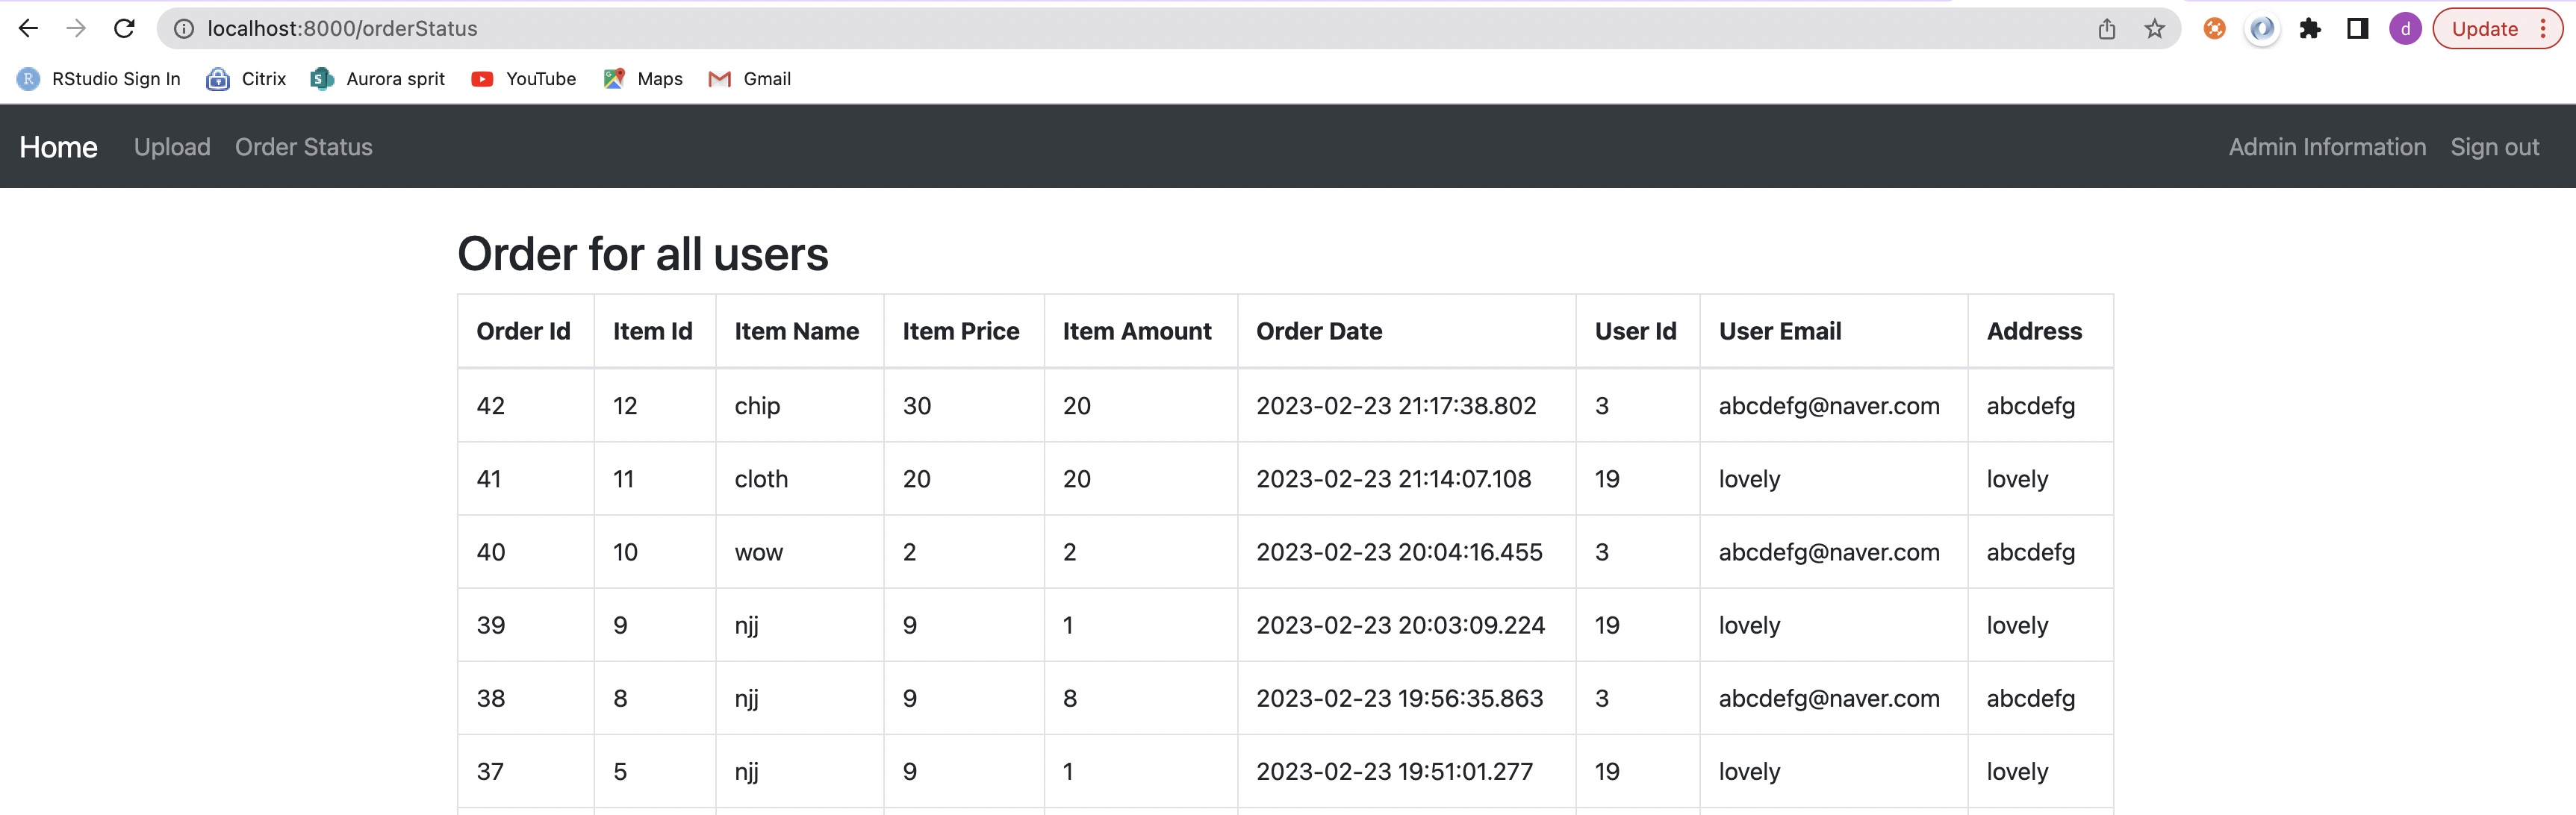Click the 'Order for all users' heading
2576x815 pixels.
[x=643, y=254]
